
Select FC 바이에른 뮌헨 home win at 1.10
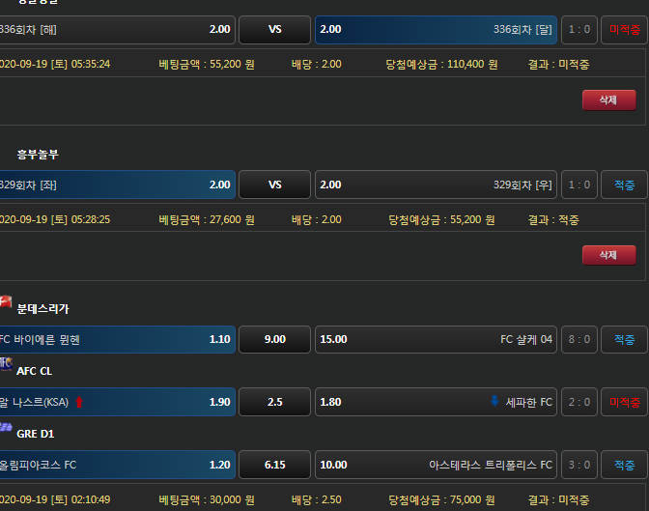[116, 340]
